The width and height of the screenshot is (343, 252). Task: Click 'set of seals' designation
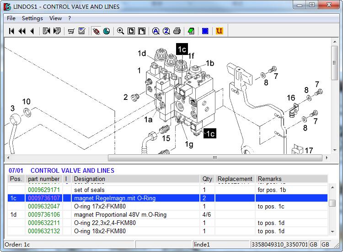click(89, 190)
